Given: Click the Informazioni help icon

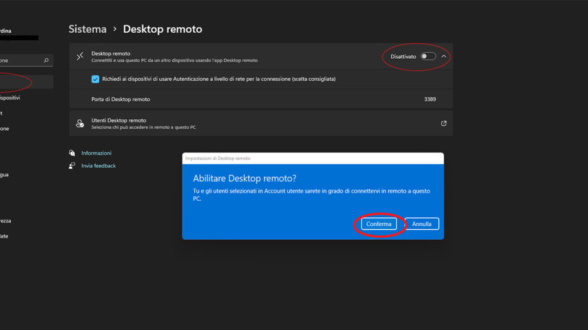Looking at the screenshot, I should click(x=72, y=153).
